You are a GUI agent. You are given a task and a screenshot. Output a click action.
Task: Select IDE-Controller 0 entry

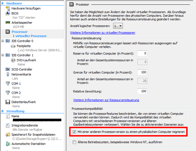pyautogui.click(x=22, y=41)
